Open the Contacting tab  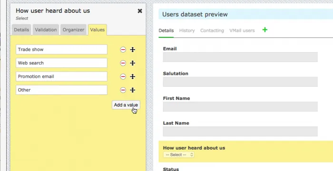(x=212, y=31)
